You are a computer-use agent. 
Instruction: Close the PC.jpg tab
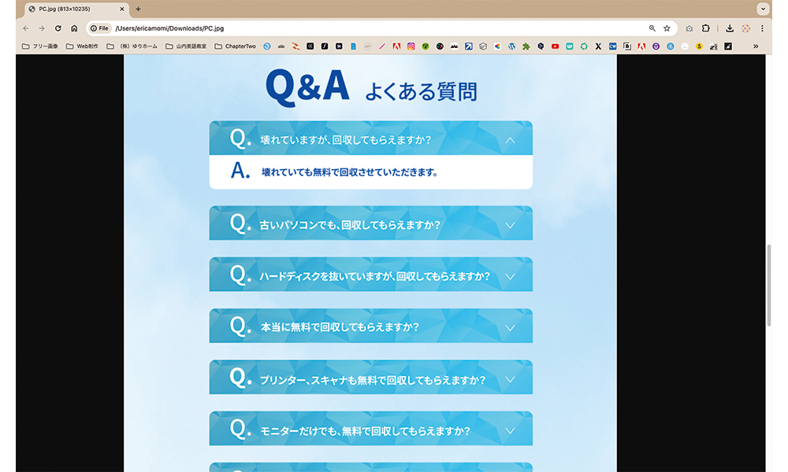(x=121, y=9)
